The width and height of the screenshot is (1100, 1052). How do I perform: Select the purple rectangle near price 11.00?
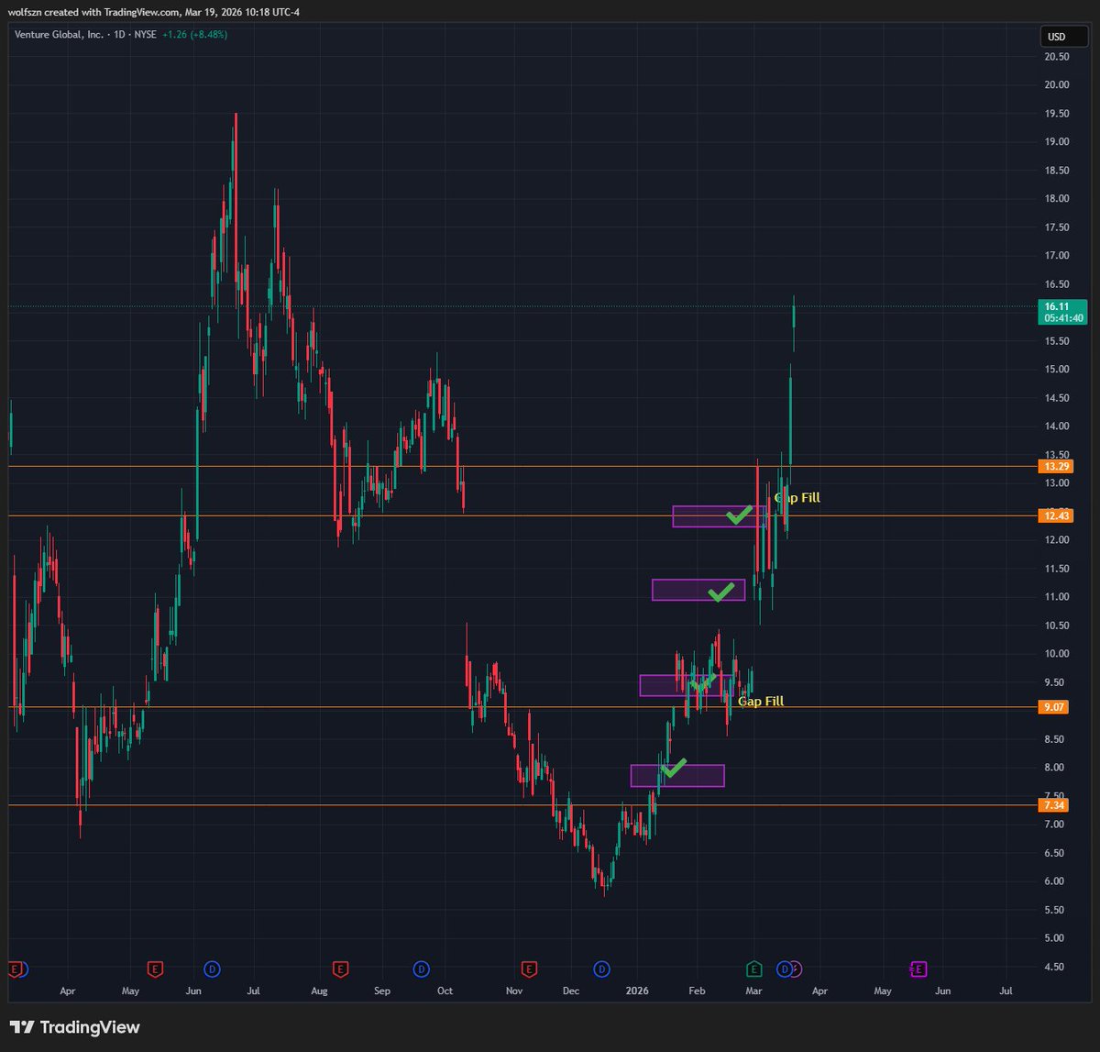698,590
